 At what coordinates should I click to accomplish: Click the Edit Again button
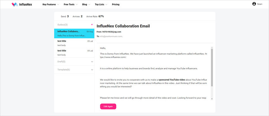(x=108, y=107)
